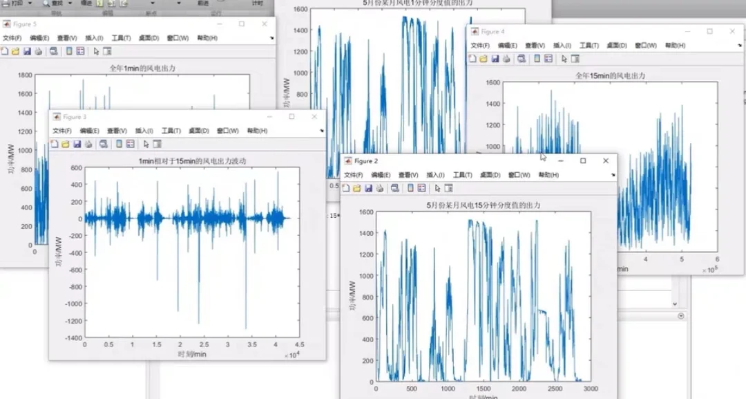Image resolution: width=746 pixels, height=399 pixels.
Task: Toggle Edit Plot arrow in Figure 5
Action: (96, 51)
